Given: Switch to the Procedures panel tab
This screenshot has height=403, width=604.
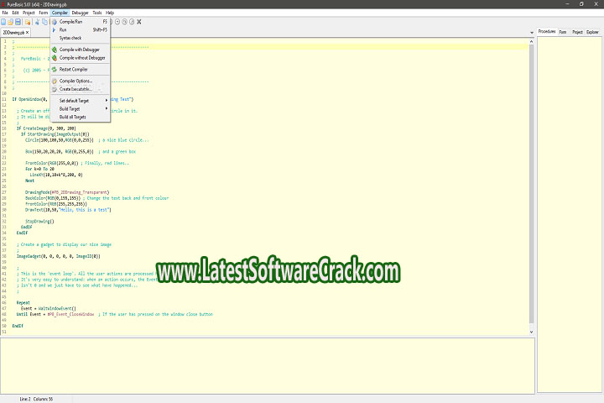Looking at the screenshot, I should [x=547, y=32].
